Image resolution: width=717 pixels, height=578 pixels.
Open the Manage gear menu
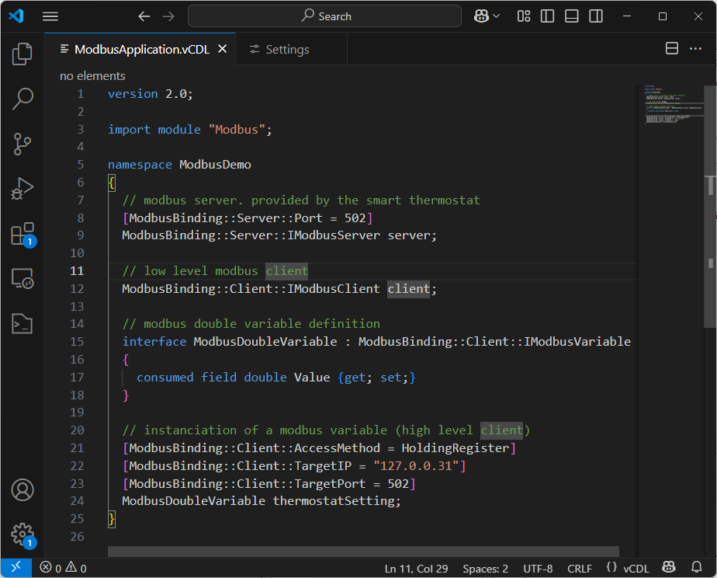tap(23, 534)
